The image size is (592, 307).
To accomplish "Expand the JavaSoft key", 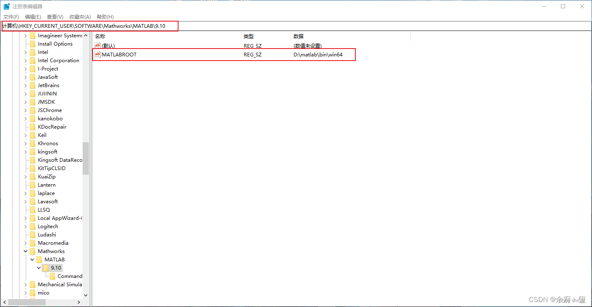I will pyautogui.click(x=26, y=77).
